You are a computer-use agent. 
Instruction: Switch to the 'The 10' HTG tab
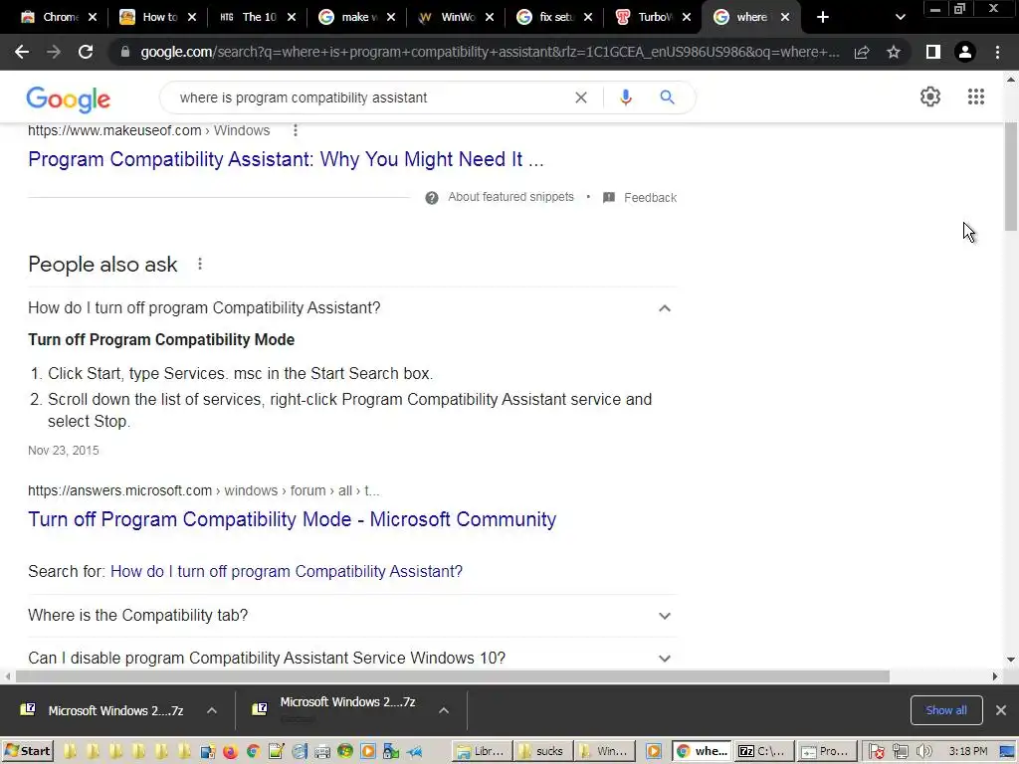coord(258,17)
